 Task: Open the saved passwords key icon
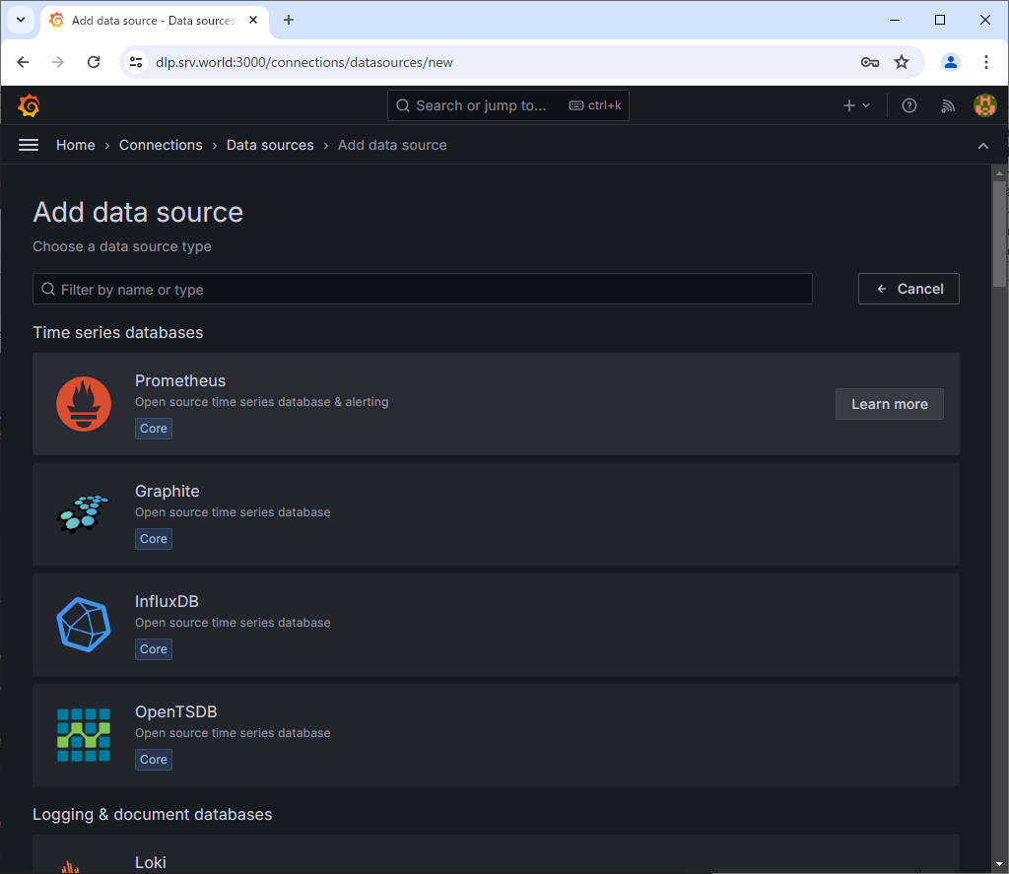pyautogui.click(x=869, y=62)
